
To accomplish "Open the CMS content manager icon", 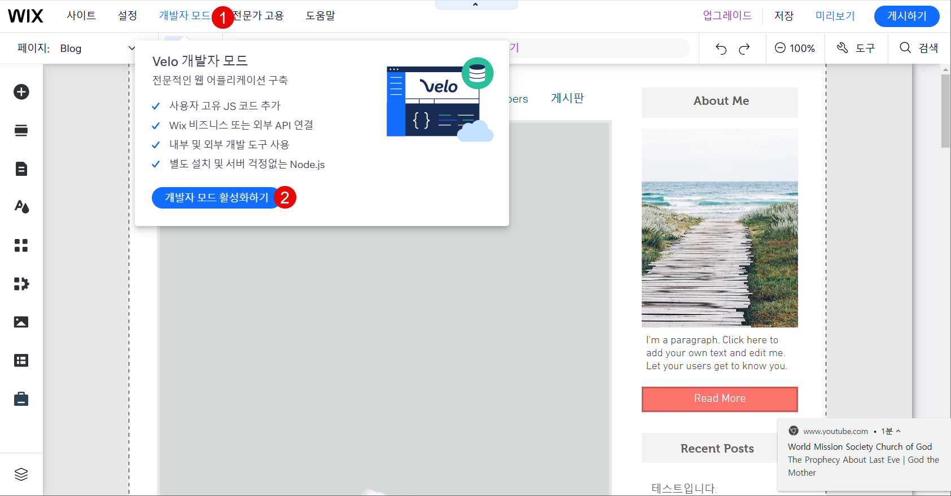I will (x=21, y=360).
